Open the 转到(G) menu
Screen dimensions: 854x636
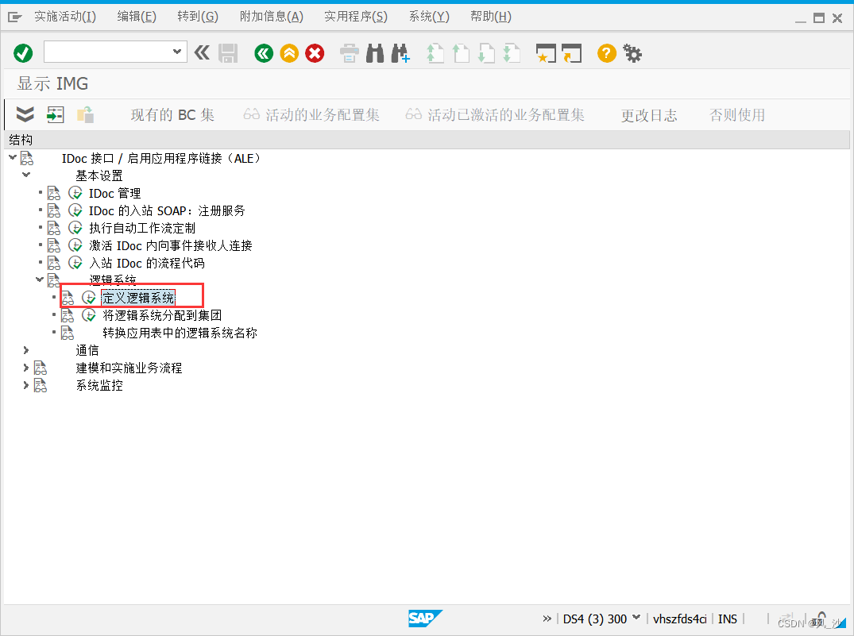click(198, 17)
